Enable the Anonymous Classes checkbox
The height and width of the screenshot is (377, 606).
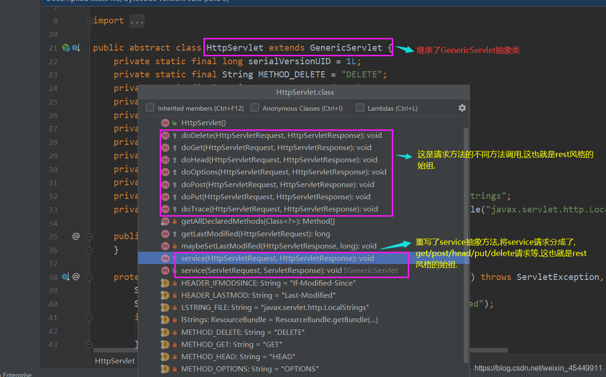point(255,108)
